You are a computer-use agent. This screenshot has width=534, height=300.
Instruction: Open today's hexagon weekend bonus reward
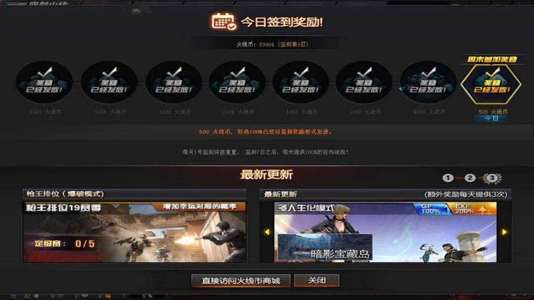491,83
